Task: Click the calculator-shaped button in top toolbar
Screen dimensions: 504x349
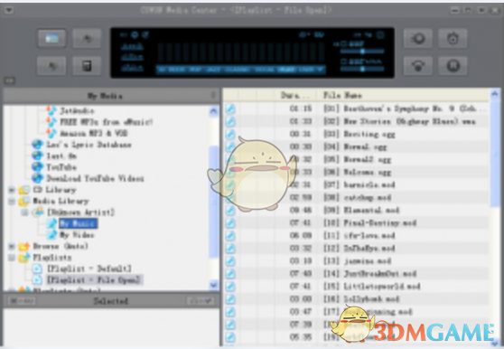Action: pos(87,66)
